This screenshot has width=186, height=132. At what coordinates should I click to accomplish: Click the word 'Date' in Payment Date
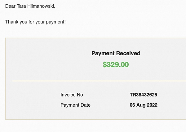click(x=86, y=105)
